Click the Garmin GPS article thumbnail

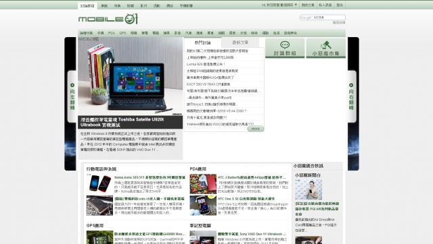tap(99, 237)
